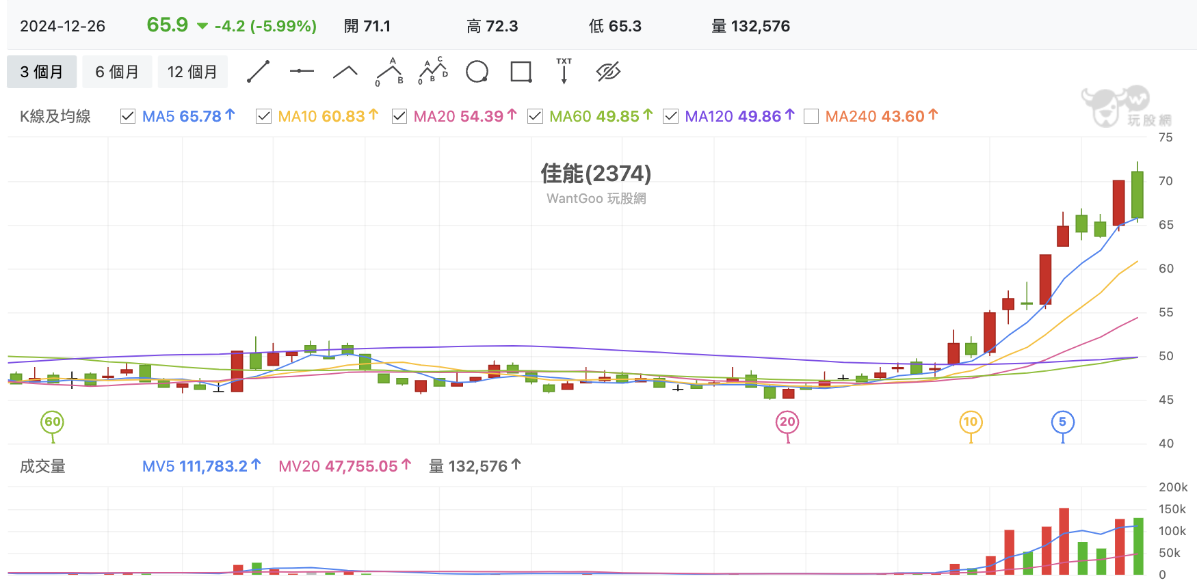Click the opening price 開 71.1
1197x585 pixels.
(x=367, y=26)
